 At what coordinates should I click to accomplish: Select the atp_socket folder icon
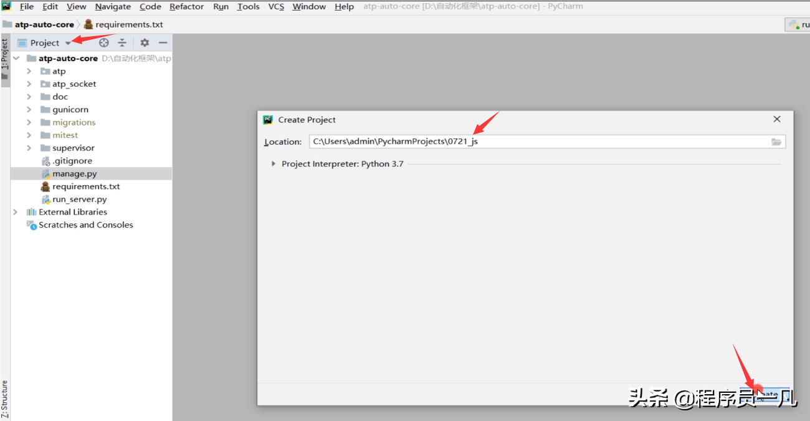(x=45, y=84)
